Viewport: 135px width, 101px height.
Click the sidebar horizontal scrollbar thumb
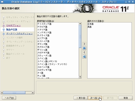[14, 93]
